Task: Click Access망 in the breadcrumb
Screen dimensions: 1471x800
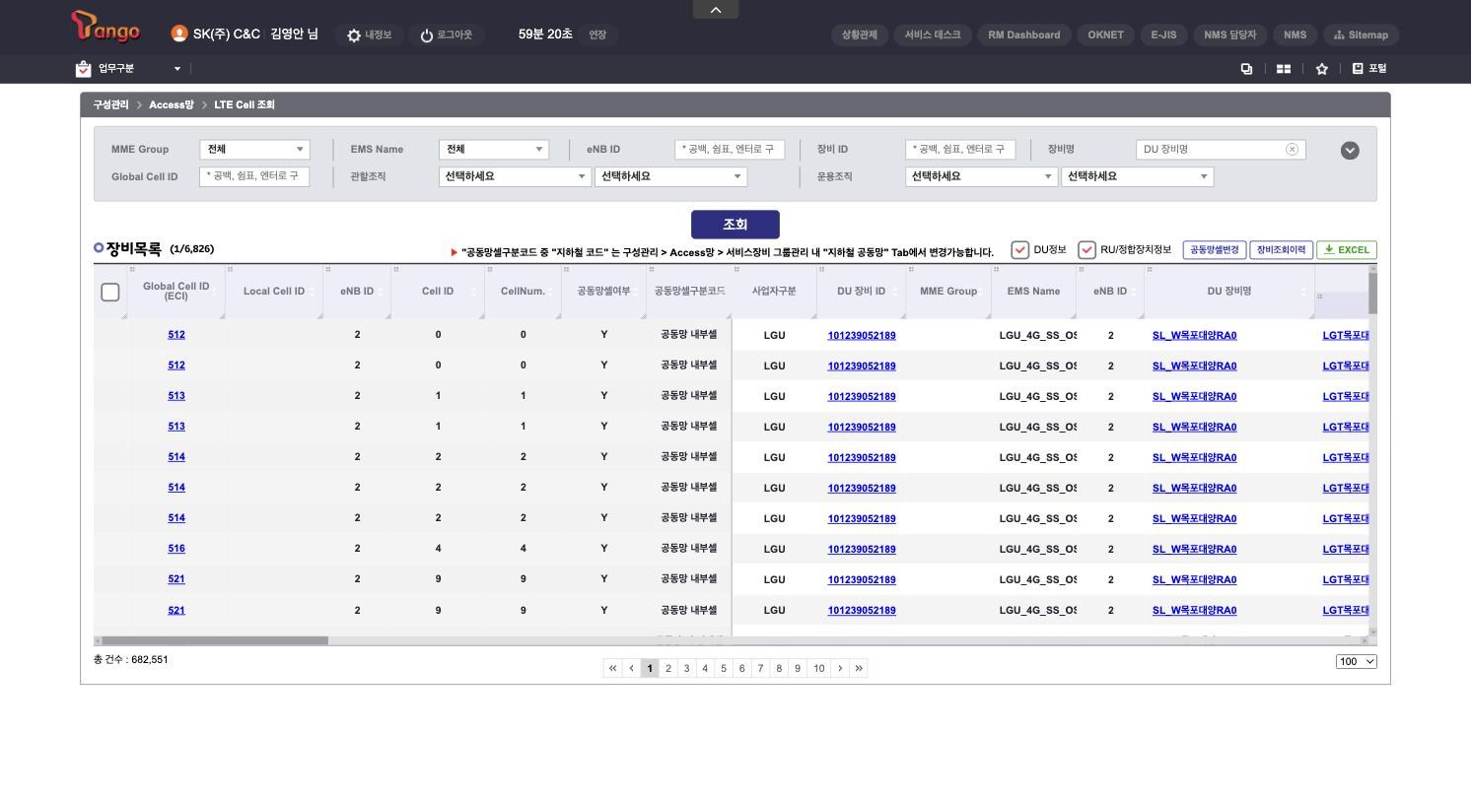Action: click(x=172, y=105)
